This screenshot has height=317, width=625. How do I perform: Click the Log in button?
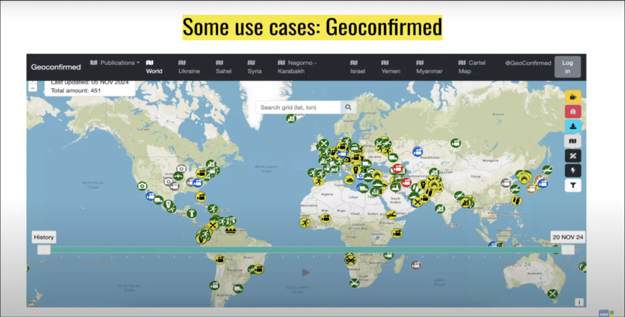pyautogui.click(x=568, y=67)
